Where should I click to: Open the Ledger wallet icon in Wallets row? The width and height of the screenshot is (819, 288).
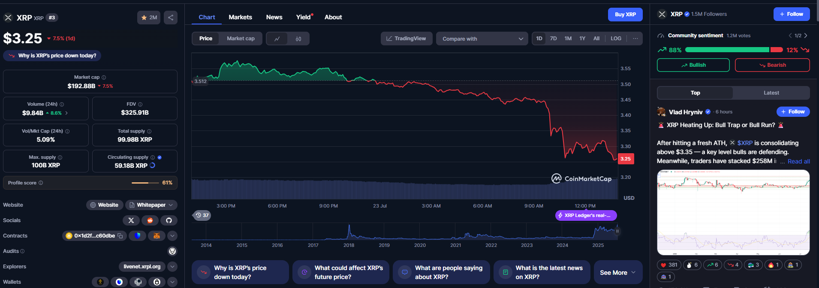(138, 282)
